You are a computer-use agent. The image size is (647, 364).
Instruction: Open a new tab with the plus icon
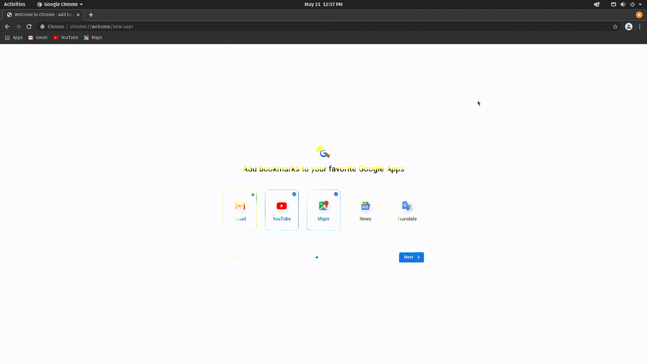91,15
